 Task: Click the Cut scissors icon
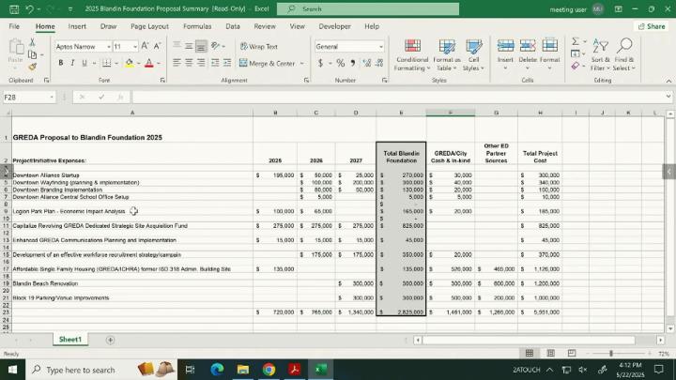point(32,42)
